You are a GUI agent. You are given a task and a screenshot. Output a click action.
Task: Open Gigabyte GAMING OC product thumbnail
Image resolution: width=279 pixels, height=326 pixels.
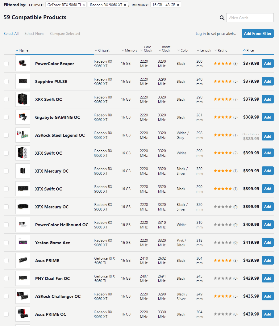[23, 117]
